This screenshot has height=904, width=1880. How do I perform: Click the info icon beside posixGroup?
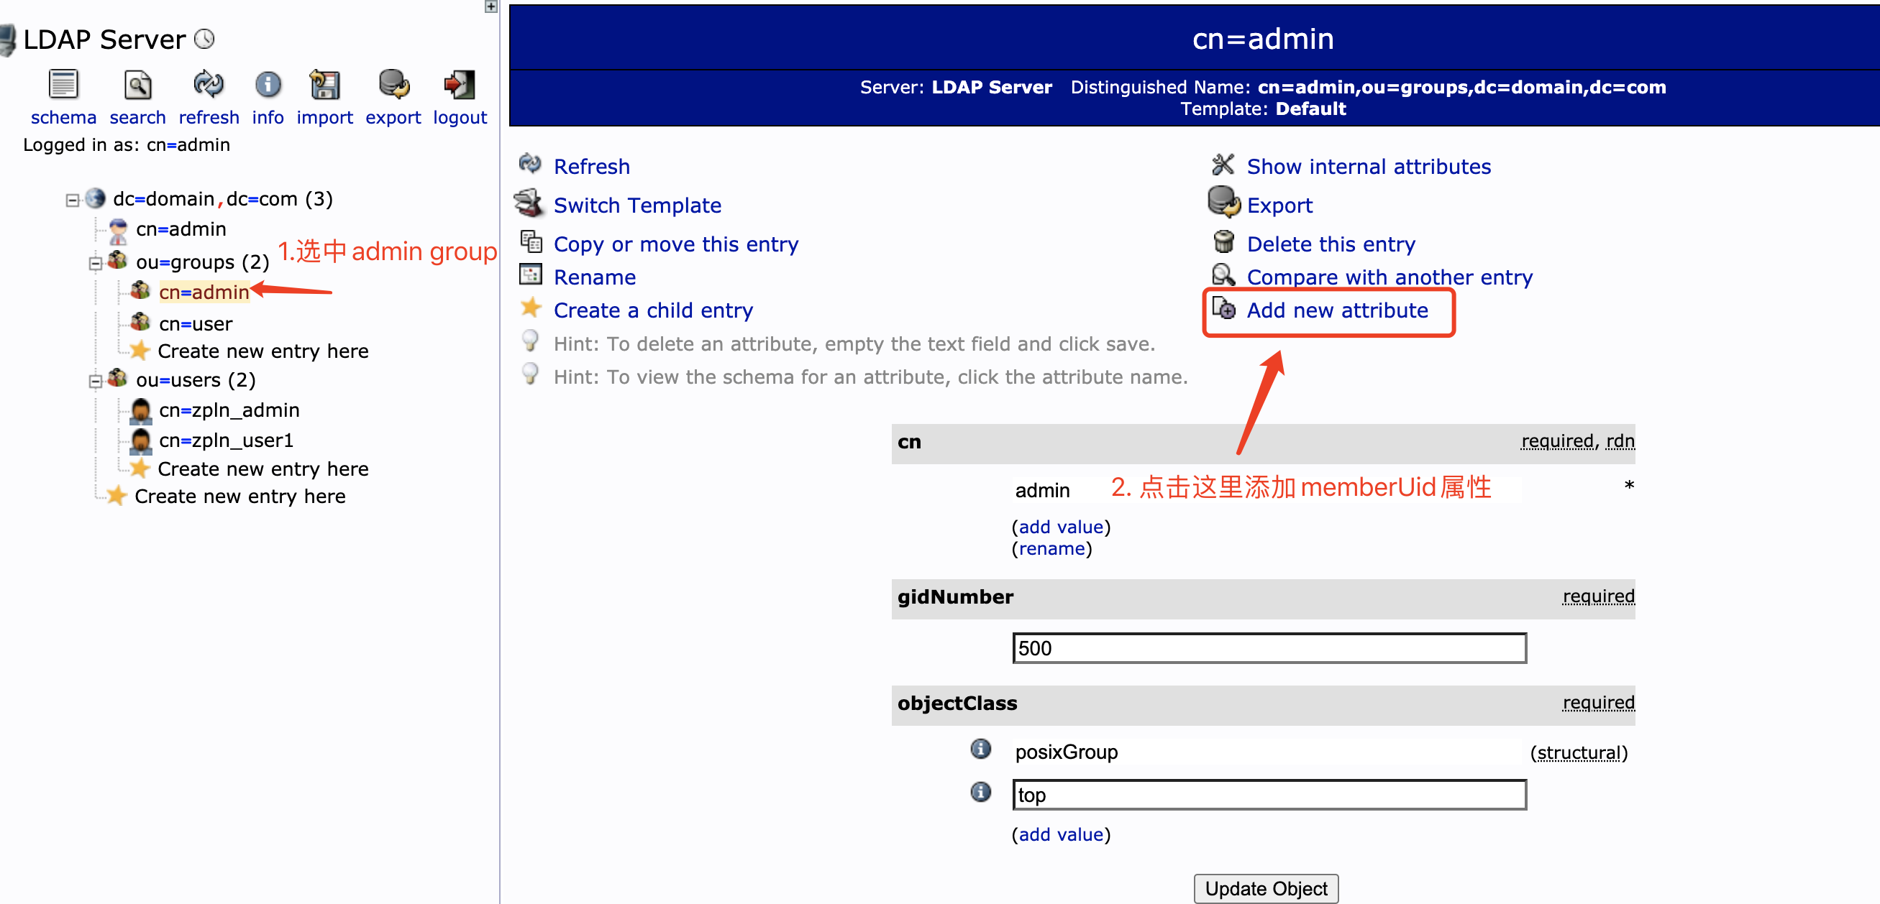coord(981,749)
